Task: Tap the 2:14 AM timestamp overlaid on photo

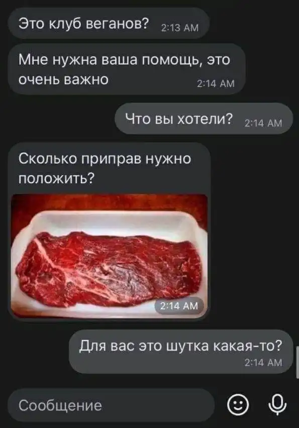Action: [x=179, y=306]
